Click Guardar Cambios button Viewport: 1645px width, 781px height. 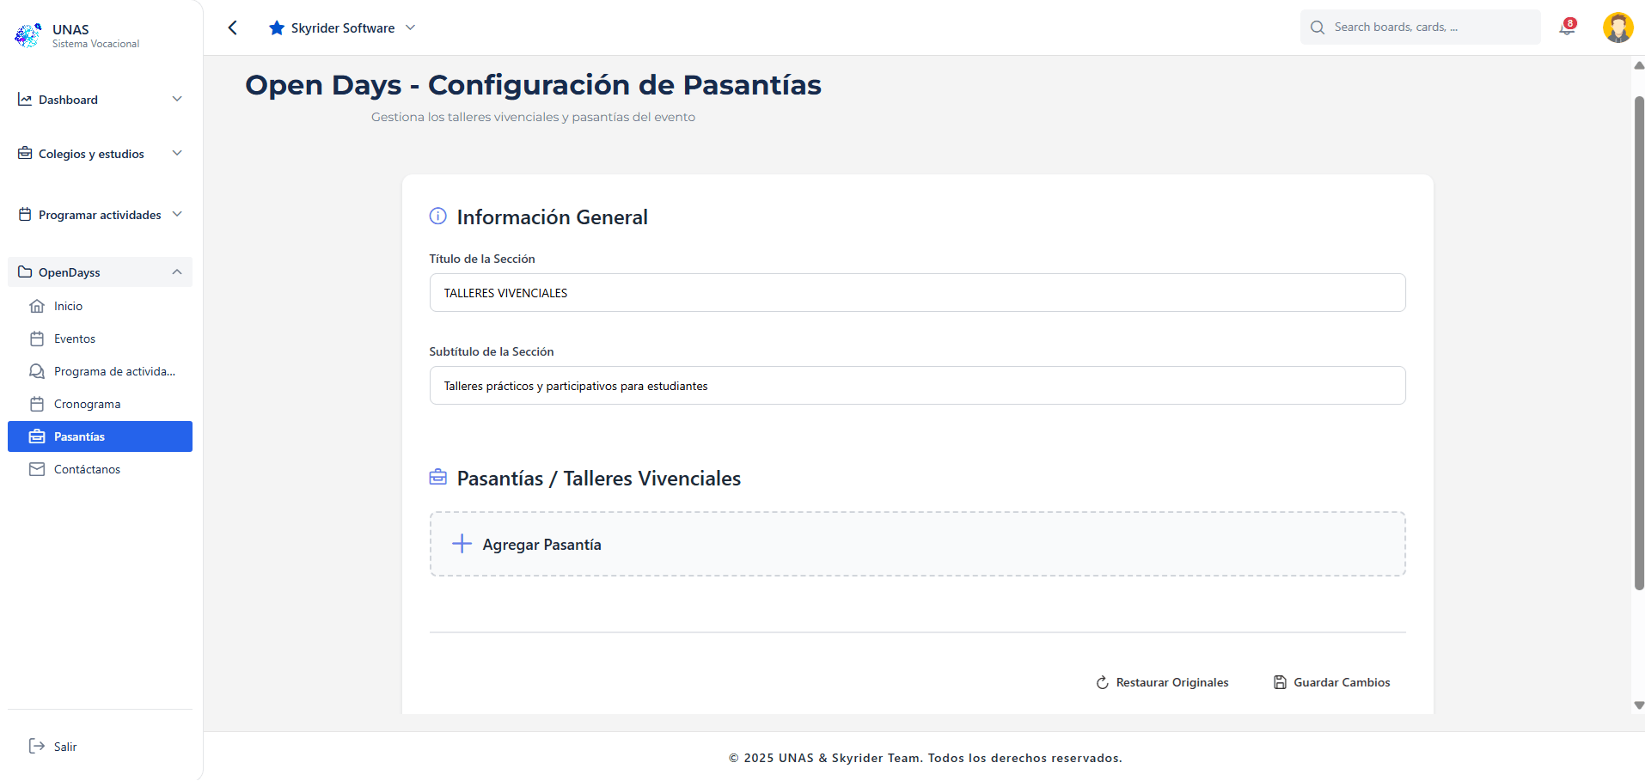[1331, 682]
